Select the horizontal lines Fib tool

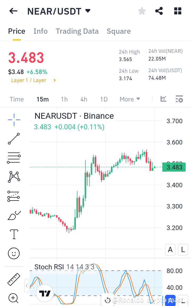(14, 158)
